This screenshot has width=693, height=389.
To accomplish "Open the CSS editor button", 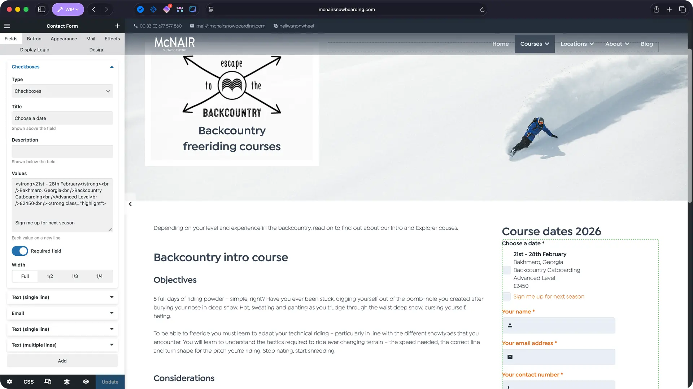I will [x=29, y=382].
